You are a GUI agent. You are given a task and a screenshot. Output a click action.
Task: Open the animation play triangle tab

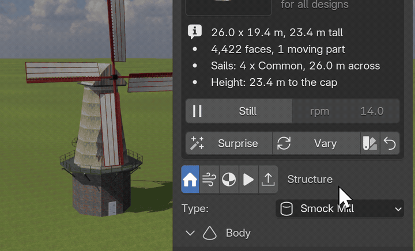tap(248, 180)
